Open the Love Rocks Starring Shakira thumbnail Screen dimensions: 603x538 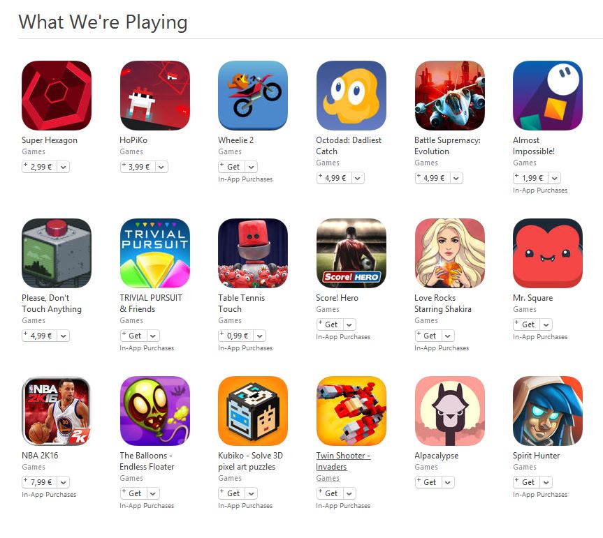449,253
